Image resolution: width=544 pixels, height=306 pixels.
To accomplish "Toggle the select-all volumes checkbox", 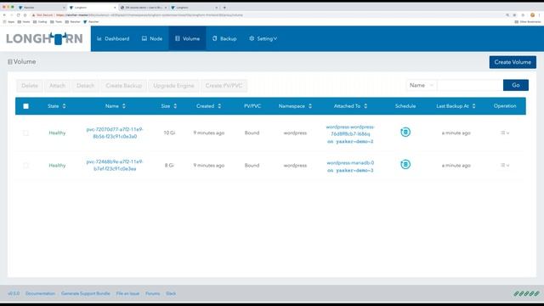I will [25, 106].
